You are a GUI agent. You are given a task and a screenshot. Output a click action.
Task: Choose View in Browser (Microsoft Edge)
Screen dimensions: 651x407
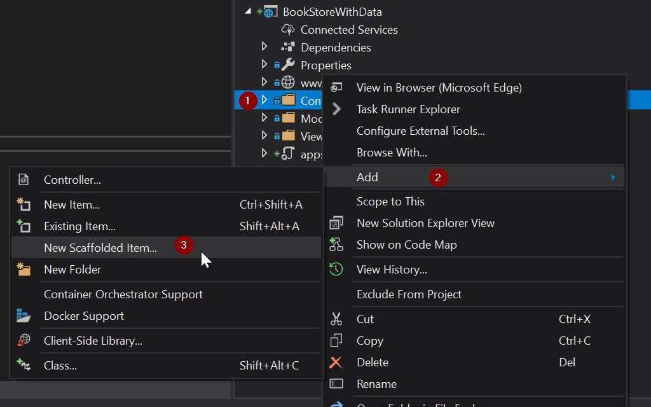(439, 88)
